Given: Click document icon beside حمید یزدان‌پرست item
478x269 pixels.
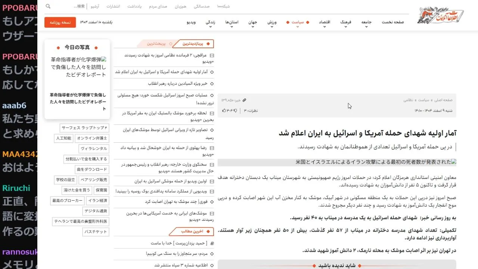Looking at the screenshot, I should tap(212, 243).
